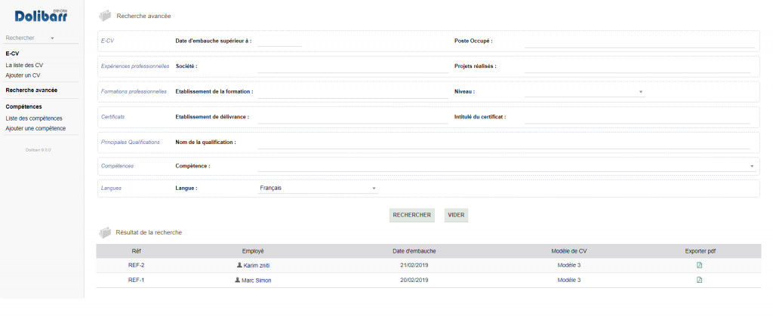Click Dolibarr 9.0.0 version text
773x331 pixels.
tap(38, 150)
